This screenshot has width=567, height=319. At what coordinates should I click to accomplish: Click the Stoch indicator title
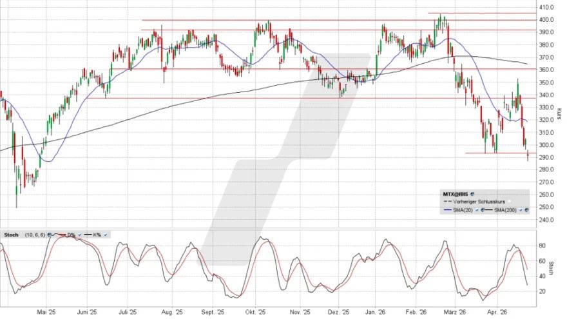(11, 235)
